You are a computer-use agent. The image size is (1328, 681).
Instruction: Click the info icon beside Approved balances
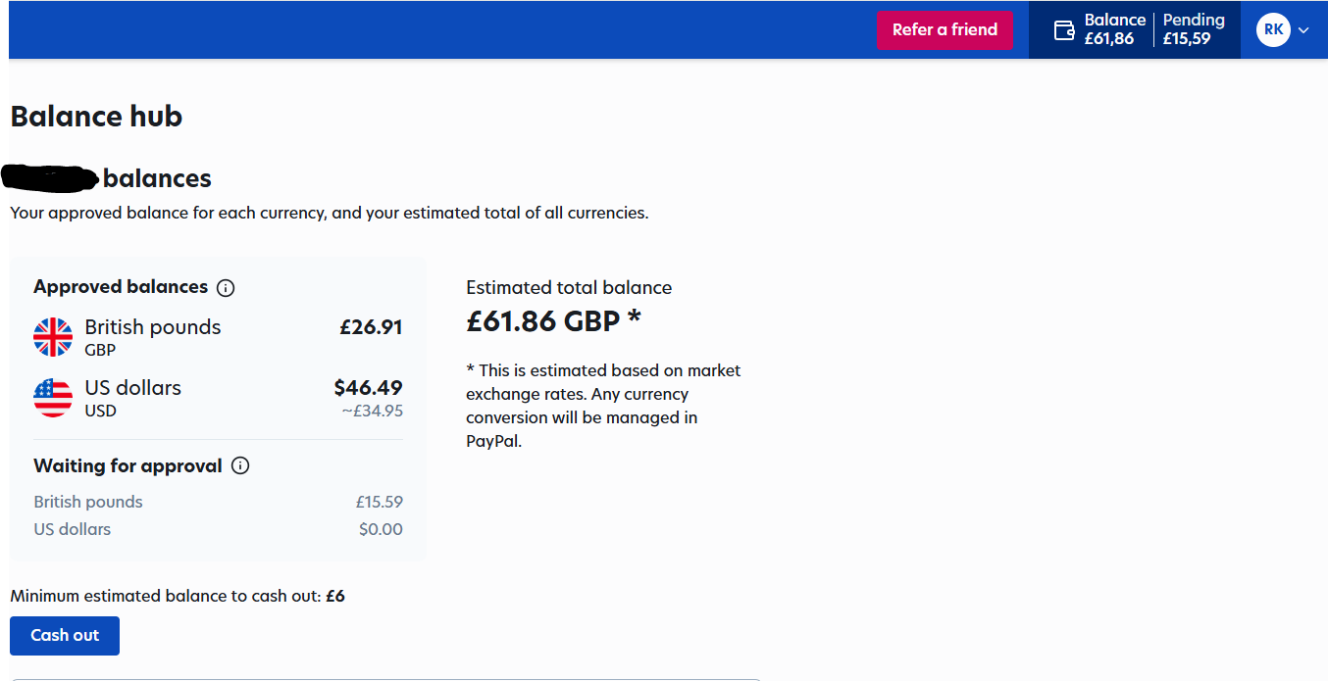tap(226, 288)
